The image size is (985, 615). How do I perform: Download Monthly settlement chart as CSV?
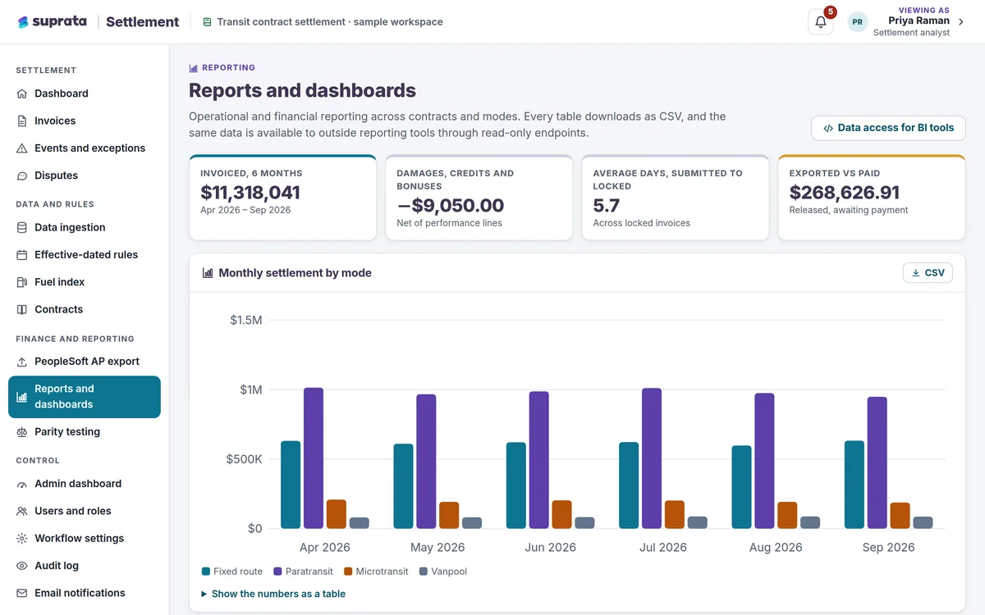928,273
